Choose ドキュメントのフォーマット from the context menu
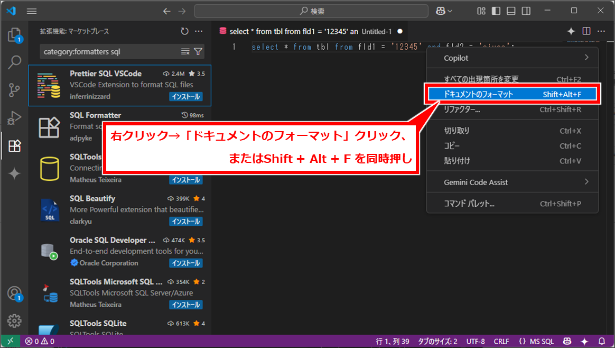This screenshot has width=615, height=348. coord(512,94)
